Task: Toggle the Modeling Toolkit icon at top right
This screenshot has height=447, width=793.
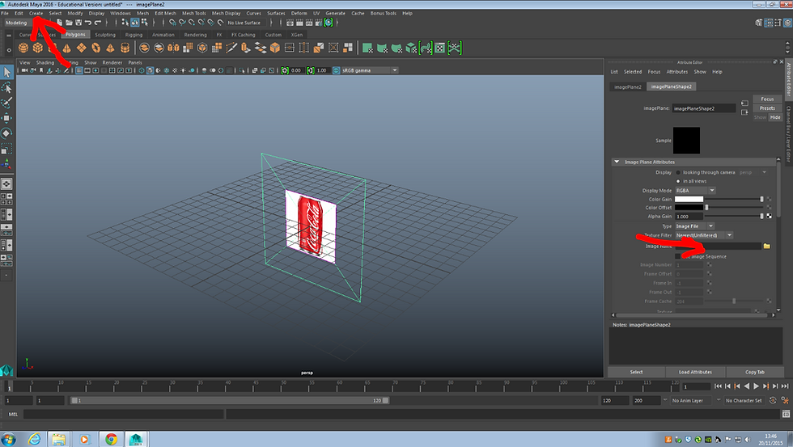Action: [x=759, y=23]
